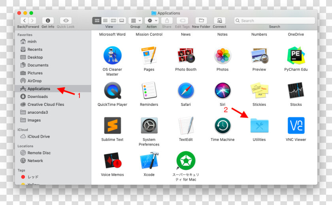This screenshot has width=332, height=205.
Task: Click the OneDrive app label
Action: click(296, 34)
